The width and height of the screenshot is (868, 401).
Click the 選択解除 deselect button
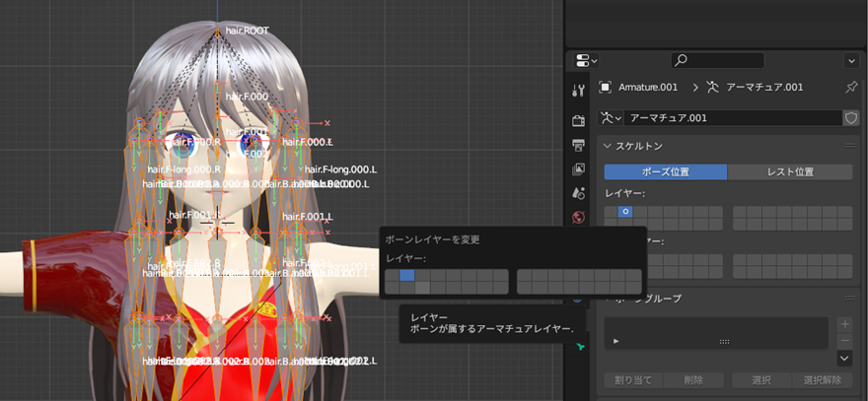[x=822, y=380]
